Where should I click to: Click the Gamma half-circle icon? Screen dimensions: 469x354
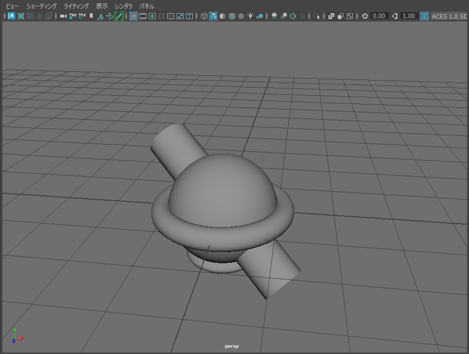point(395,16)
